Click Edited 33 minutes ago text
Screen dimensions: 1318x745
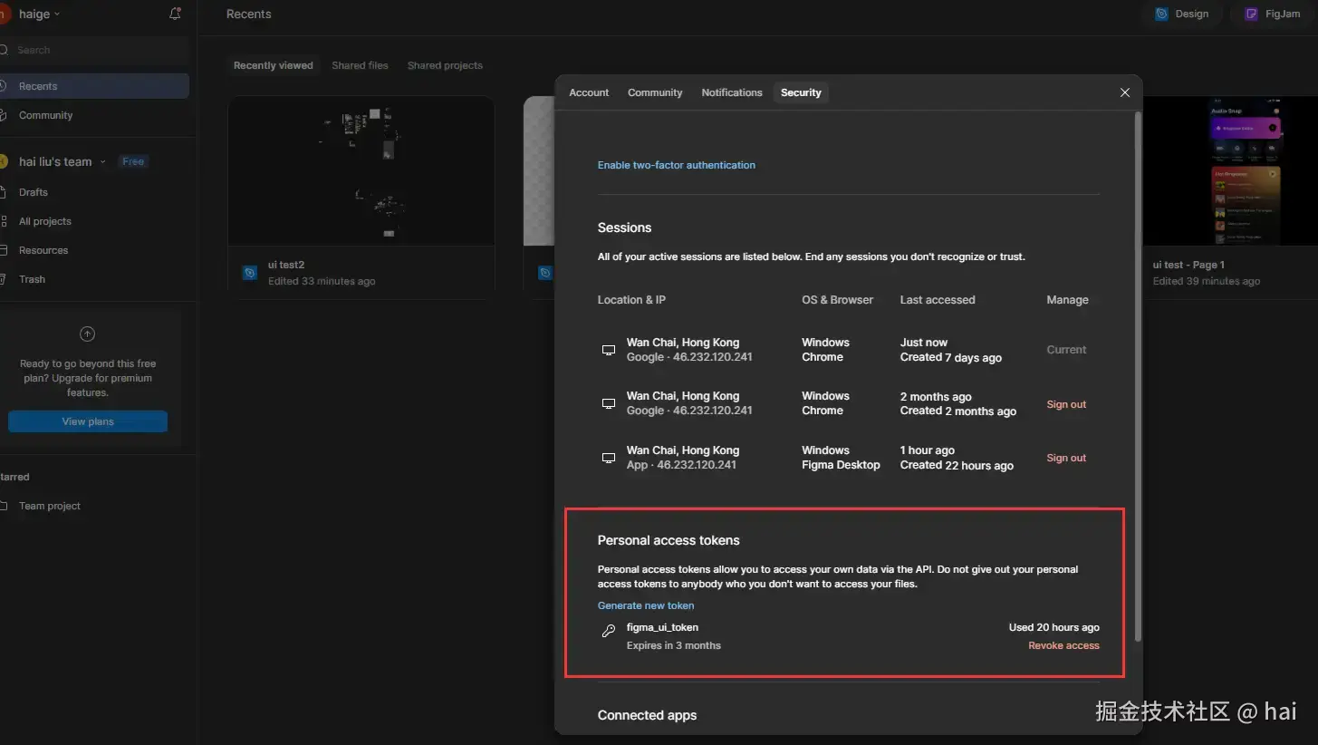322,281
